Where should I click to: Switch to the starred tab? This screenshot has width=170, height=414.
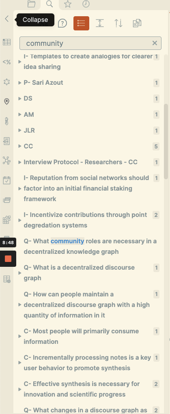68,4
